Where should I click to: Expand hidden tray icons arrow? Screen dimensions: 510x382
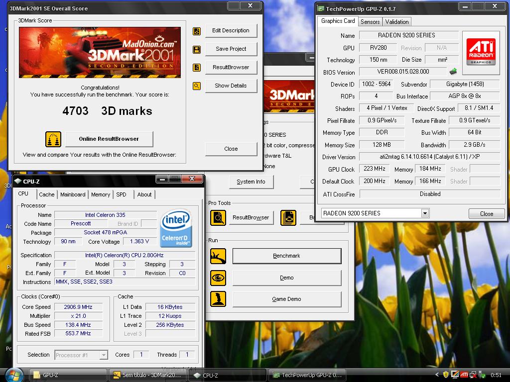click(437, 375)
